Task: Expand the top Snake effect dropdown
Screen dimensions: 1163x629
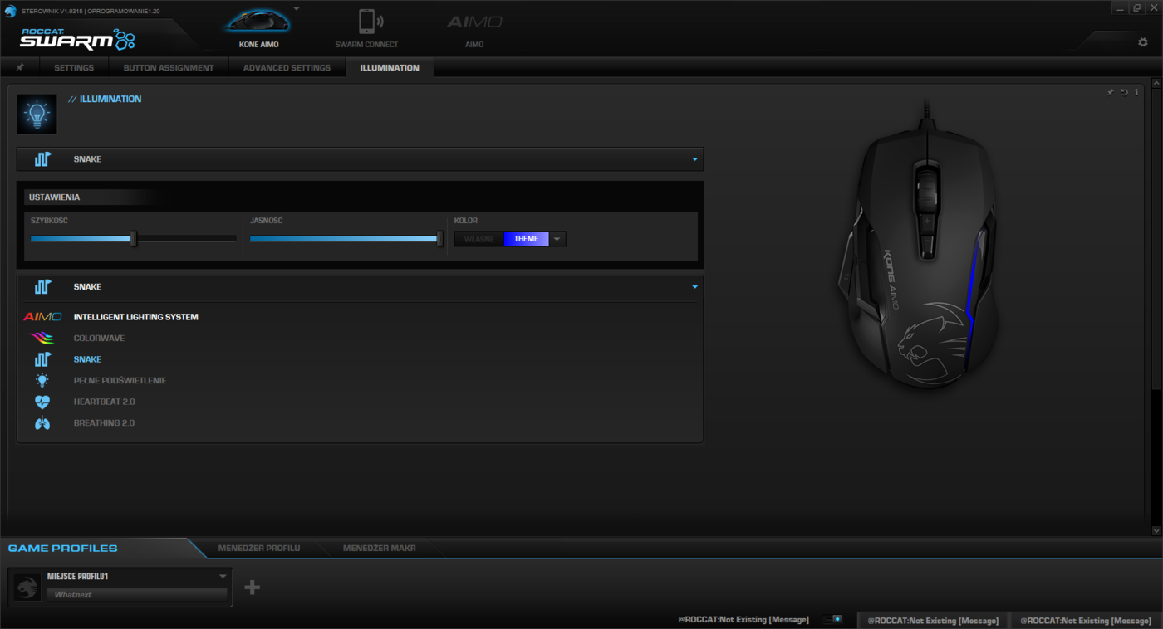Action: coord(694,159)
